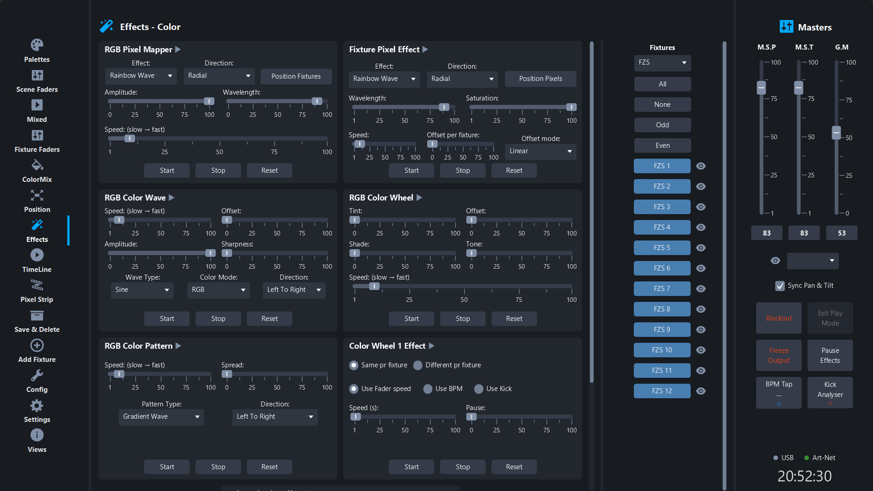Image resolution: width=873 pixels, height=491 pixels.
Task: Select the Odd fixtures button
Action: click(662, 125)
